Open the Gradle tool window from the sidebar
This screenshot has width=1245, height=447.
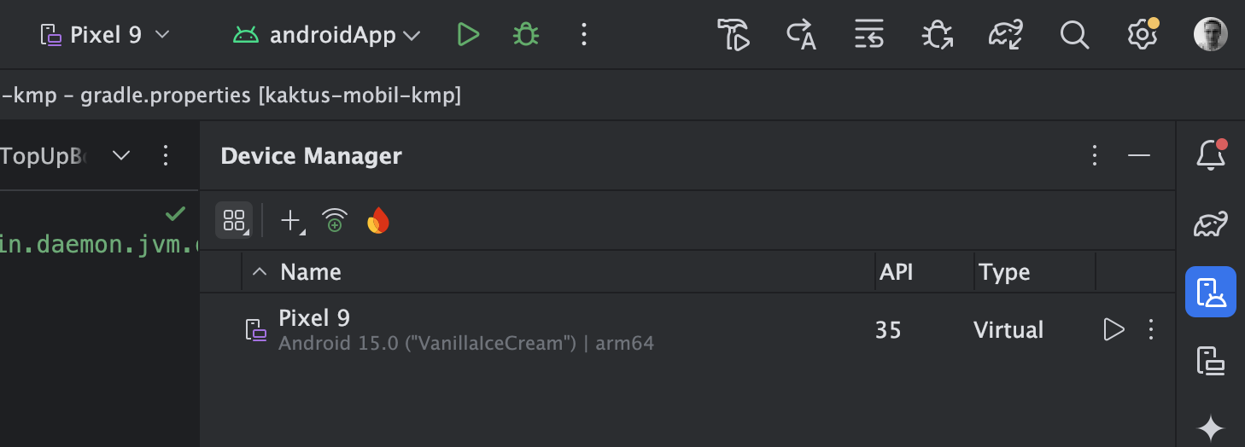click(x=1211, y=224)
